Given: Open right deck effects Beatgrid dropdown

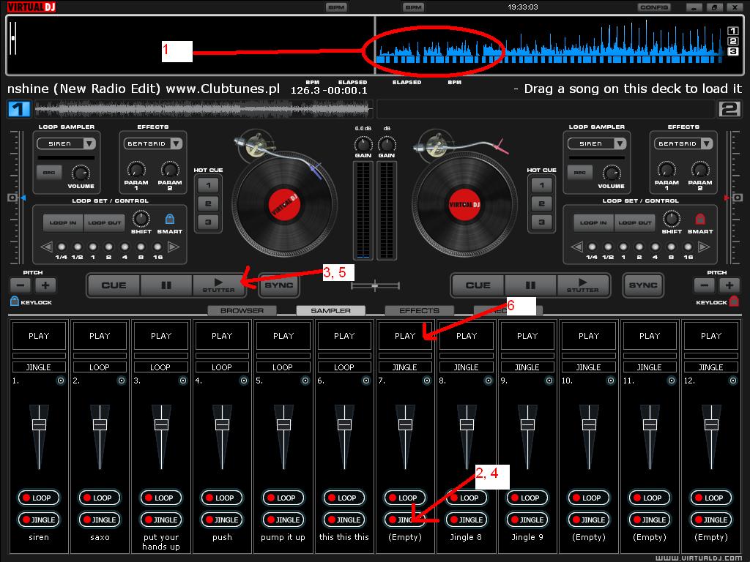Looking at the screenshot, I should pyautogui.click(x=683, y=143).
